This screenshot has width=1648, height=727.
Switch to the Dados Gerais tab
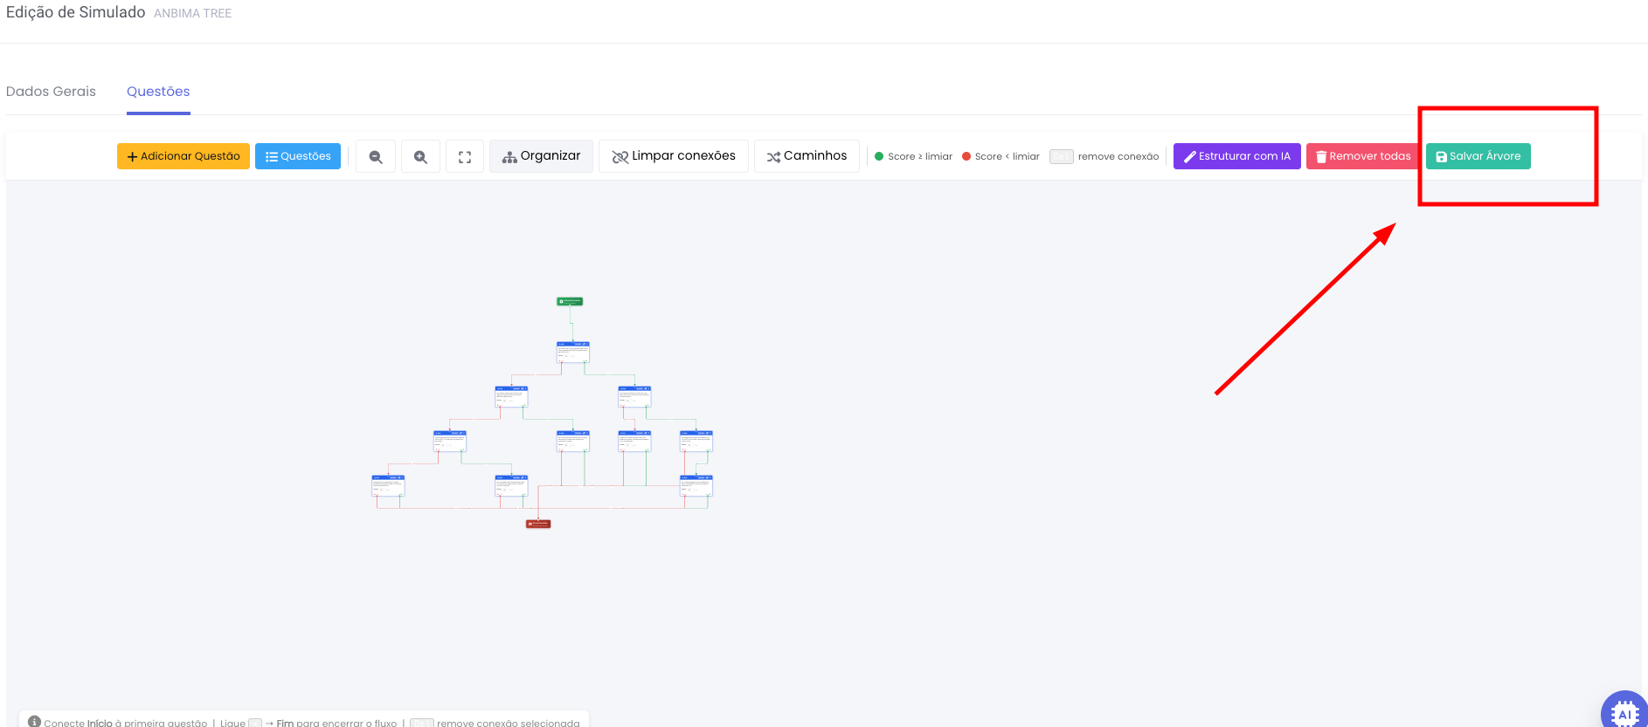point(51,92)
